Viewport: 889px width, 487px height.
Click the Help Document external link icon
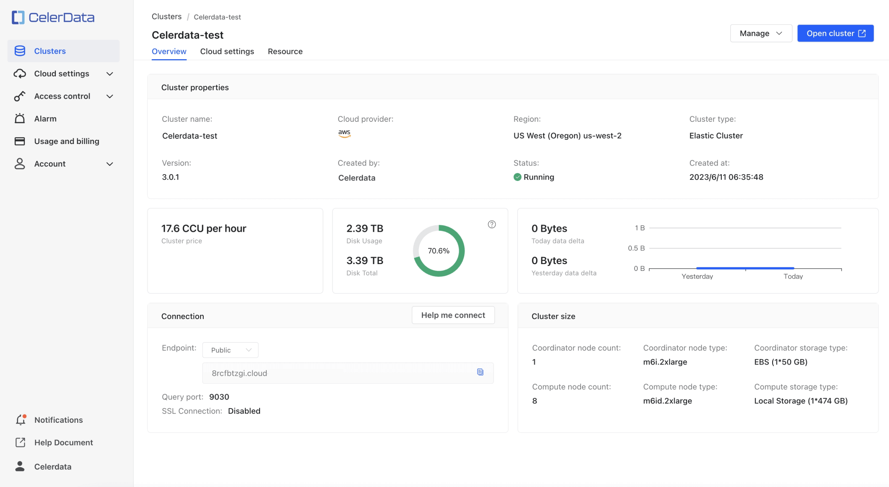point(20,442)
